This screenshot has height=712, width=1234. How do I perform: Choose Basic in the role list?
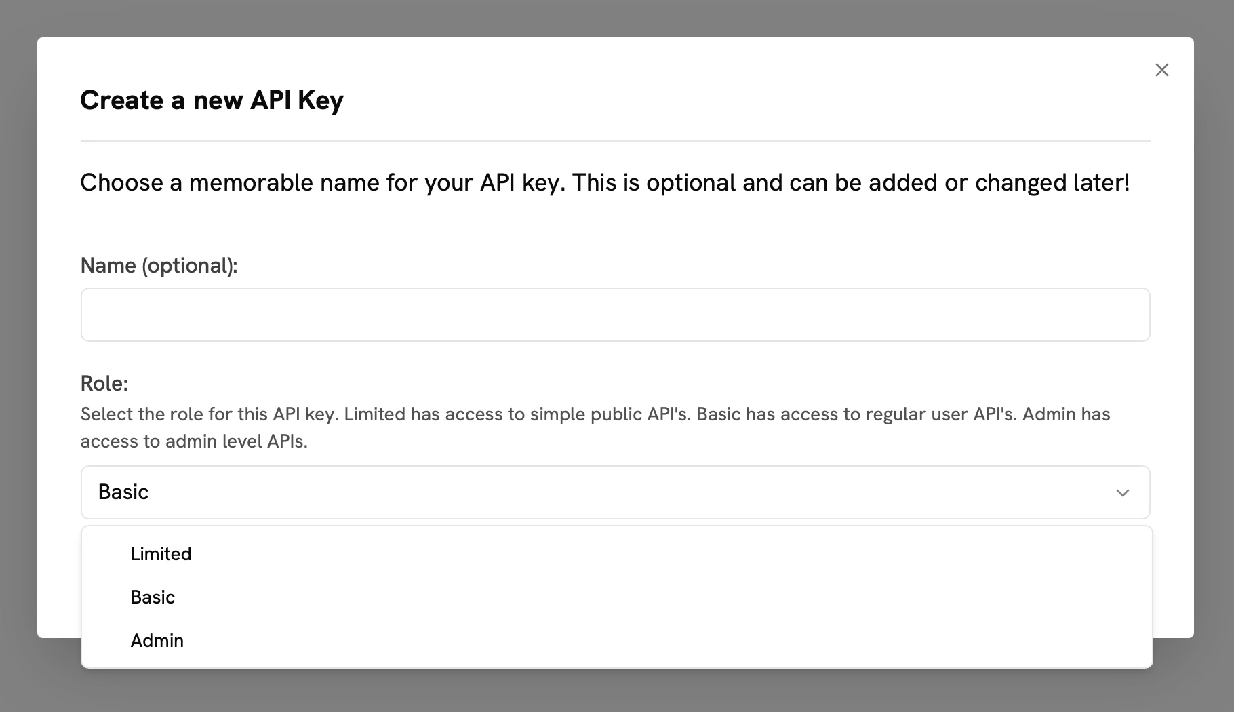pyautogui.click(x=153, y=597)
